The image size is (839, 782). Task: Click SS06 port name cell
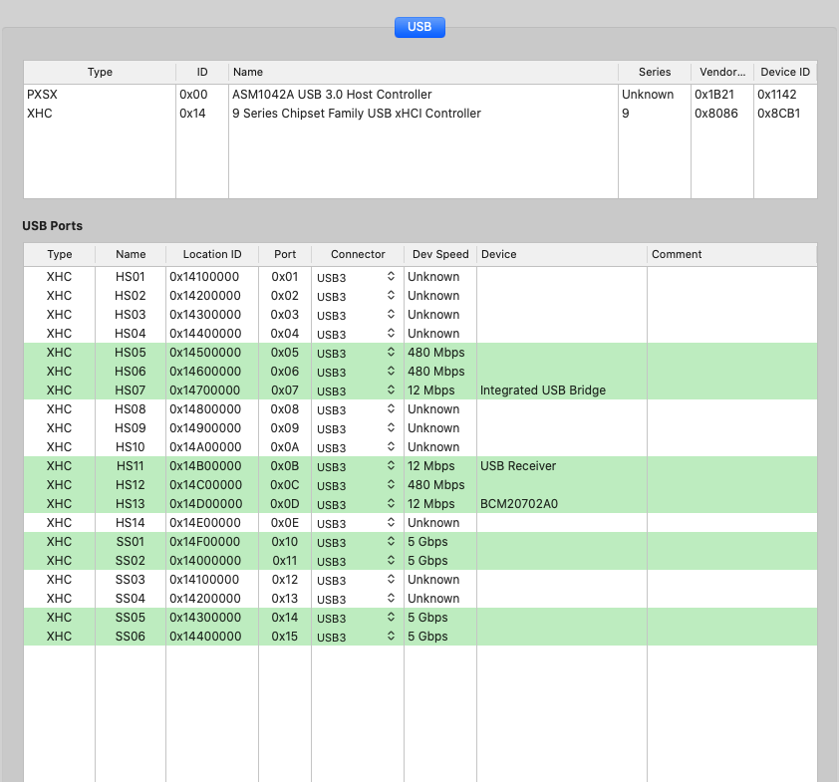point(130,637)
